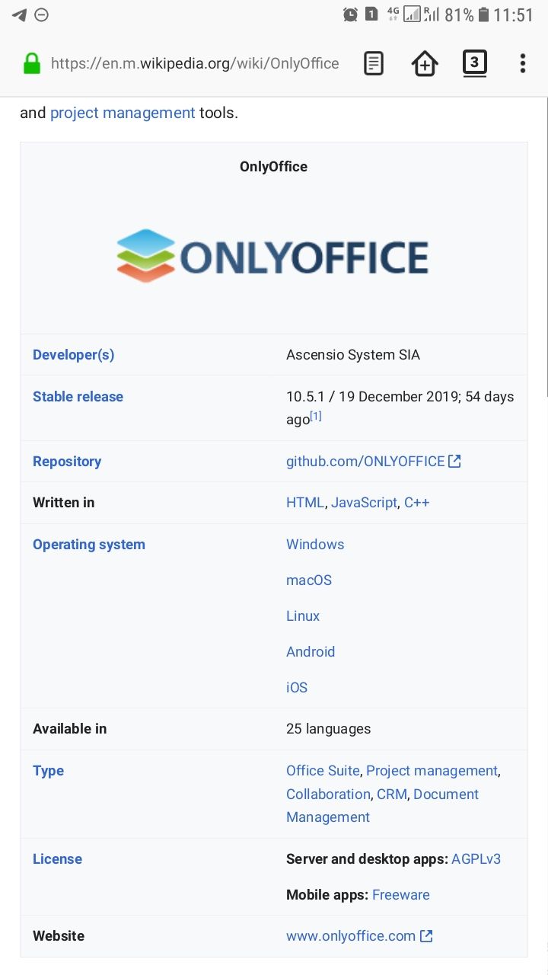Visit github.com/ONLYOFFICE repository link
The width and height of the screenshot is (548, 975).
tap(365, 461)
